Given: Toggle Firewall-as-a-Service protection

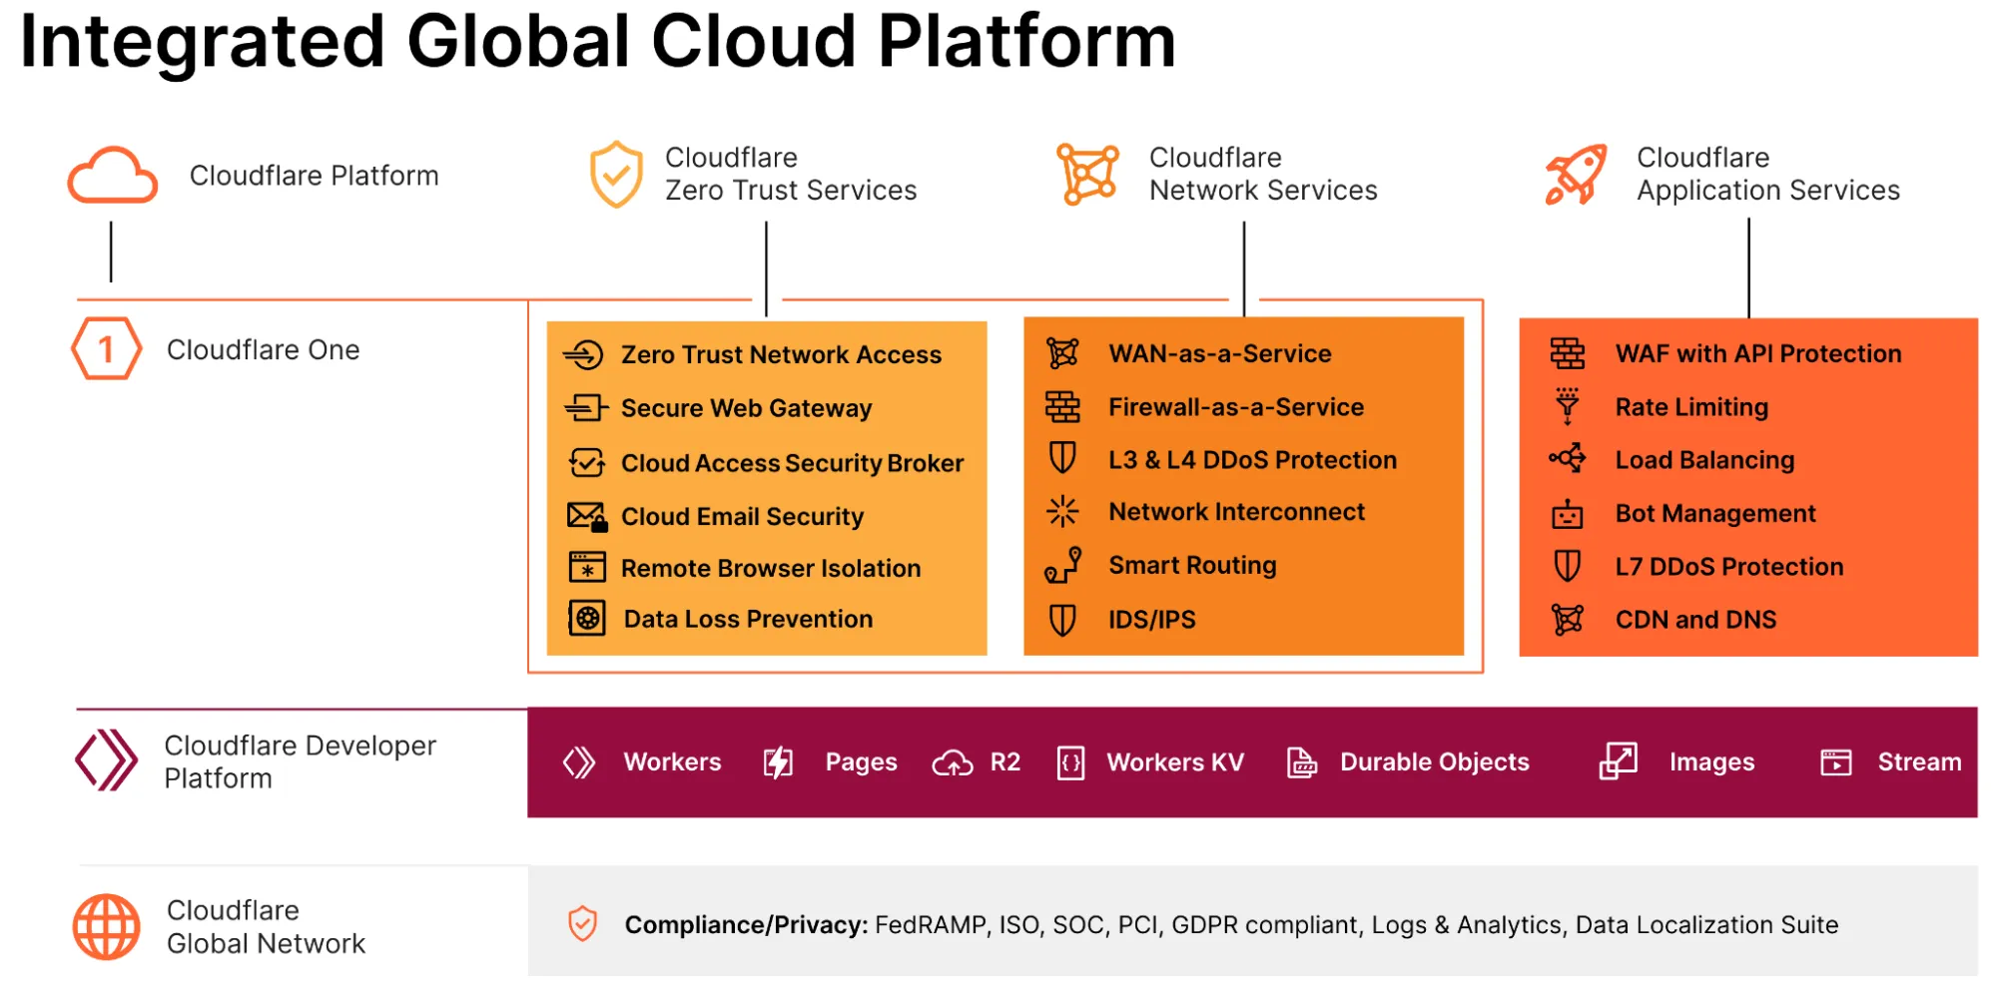Looking at the screenshot, I should click(x=1235, y=406).
